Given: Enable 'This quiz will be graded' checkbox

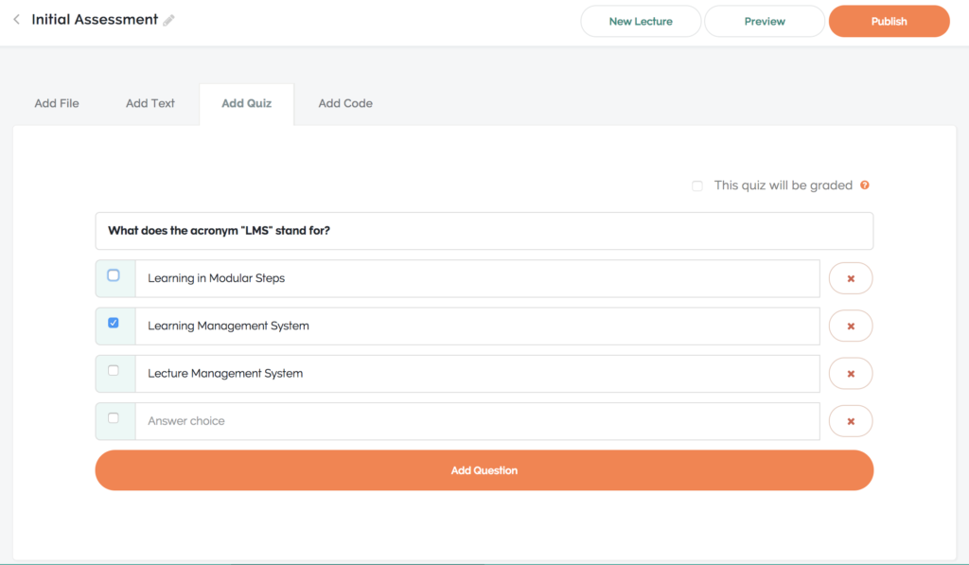Looking at the screenshot, I should click(x=697, y=186).
